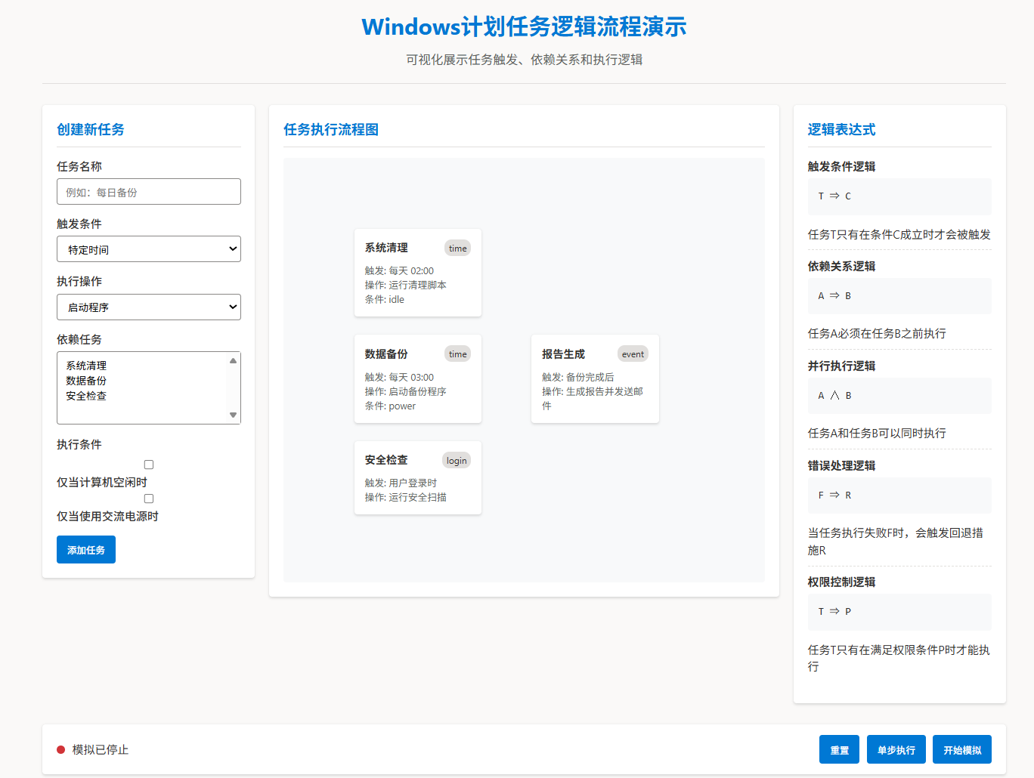Click the text 操作: 运行安全扫描
1034x778 pixels.
[406, 497]
